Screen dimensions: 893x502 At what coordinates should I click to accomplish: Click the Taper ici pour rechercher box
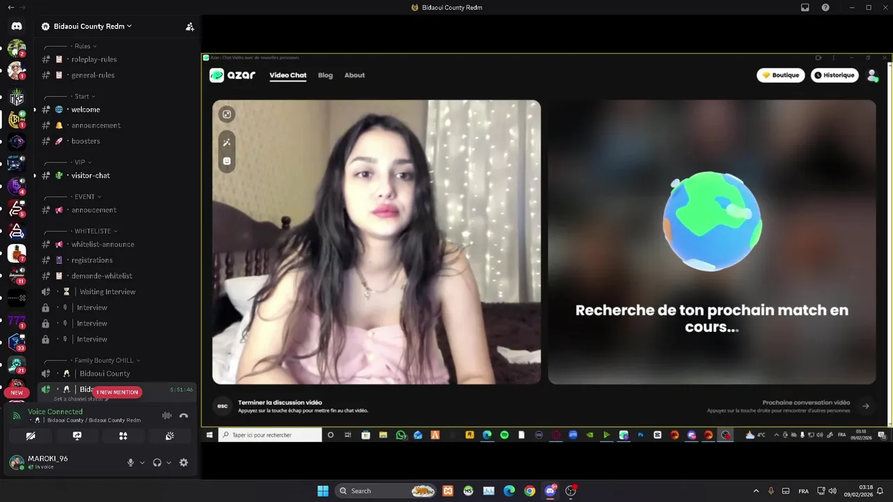pyautogui.click(x=270, y=435)
